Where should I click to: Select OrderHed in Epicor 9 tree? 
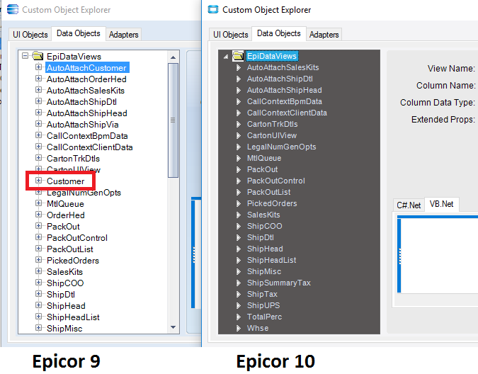pyautogui.click(x=66, y=215)
